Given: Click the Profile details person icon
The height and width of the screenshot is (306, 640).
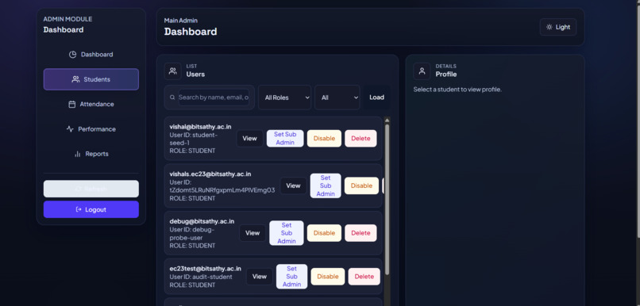Looking at the screenshot, I should (x=422, y=71).
